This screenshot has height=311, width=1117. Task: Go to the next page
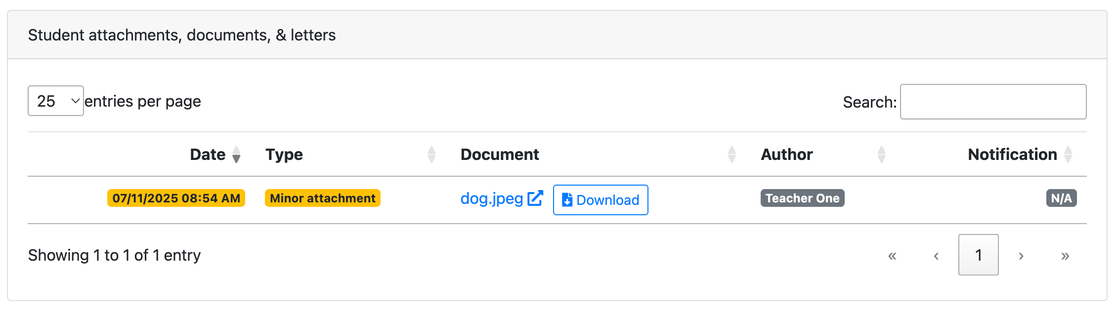(x=1021, y=255)
